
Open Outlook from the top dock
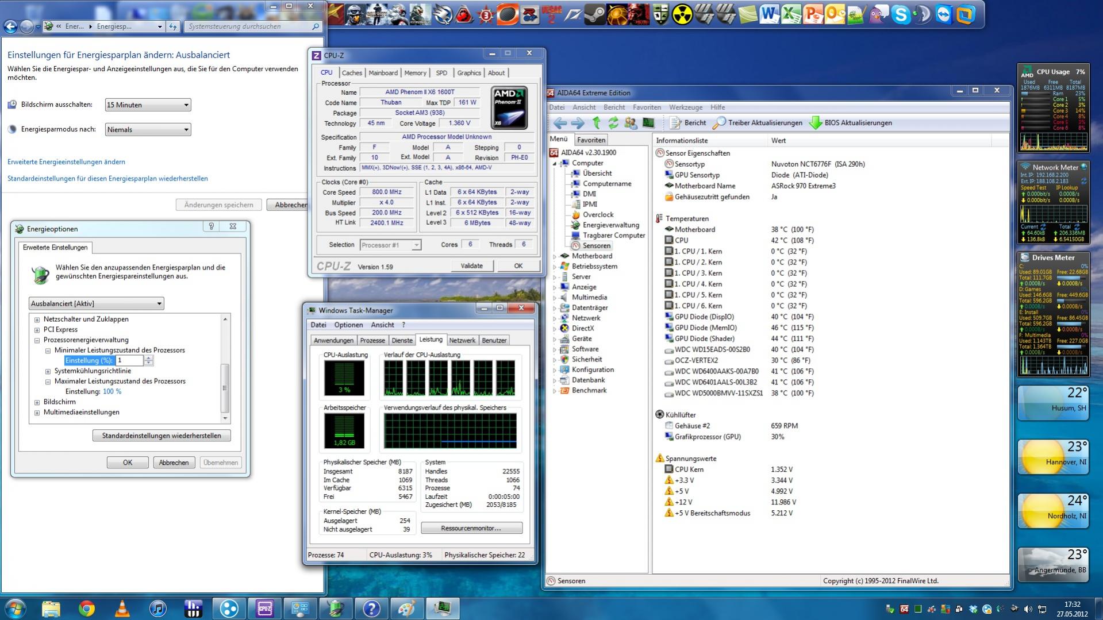click(x=835, y=14)
